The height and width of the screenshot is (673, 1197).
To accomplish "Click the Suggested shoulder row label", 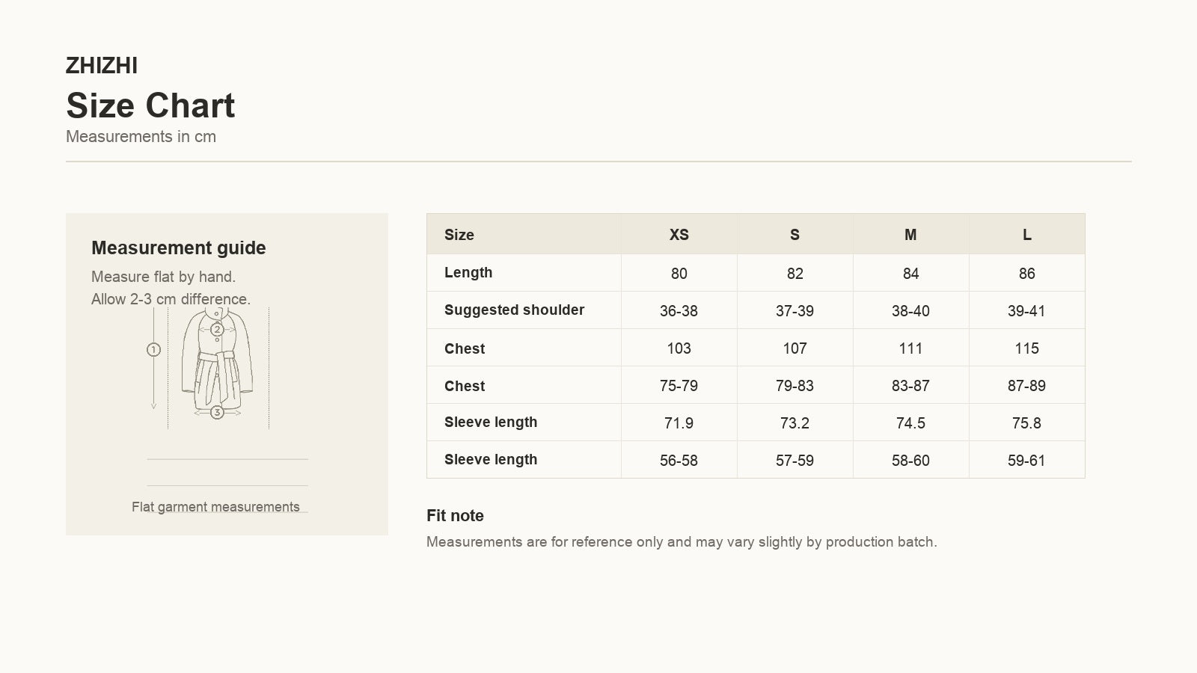I will (x=514, y=310).
